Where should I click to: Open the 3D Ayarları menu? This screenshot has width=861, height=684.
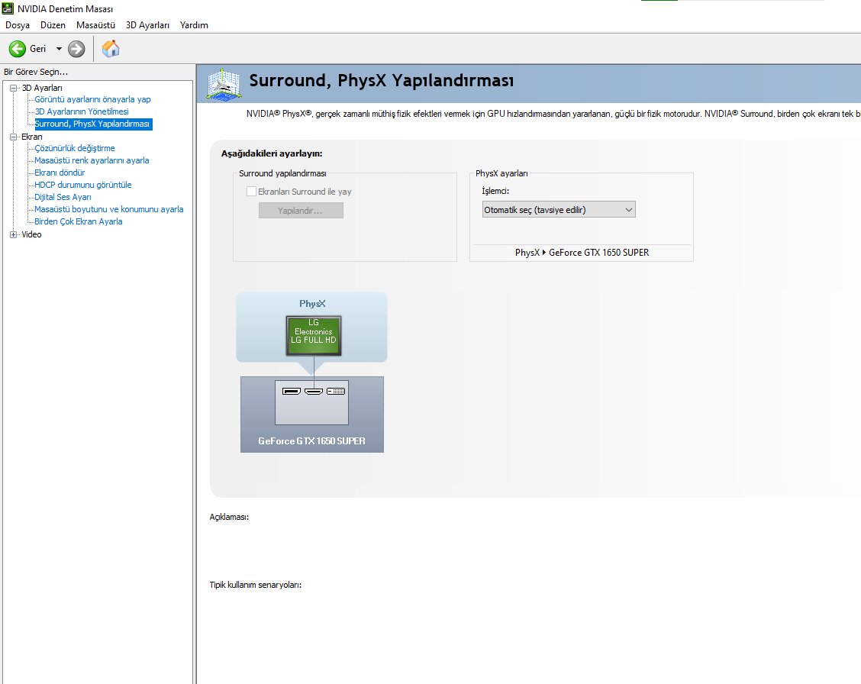coord(147,25)
